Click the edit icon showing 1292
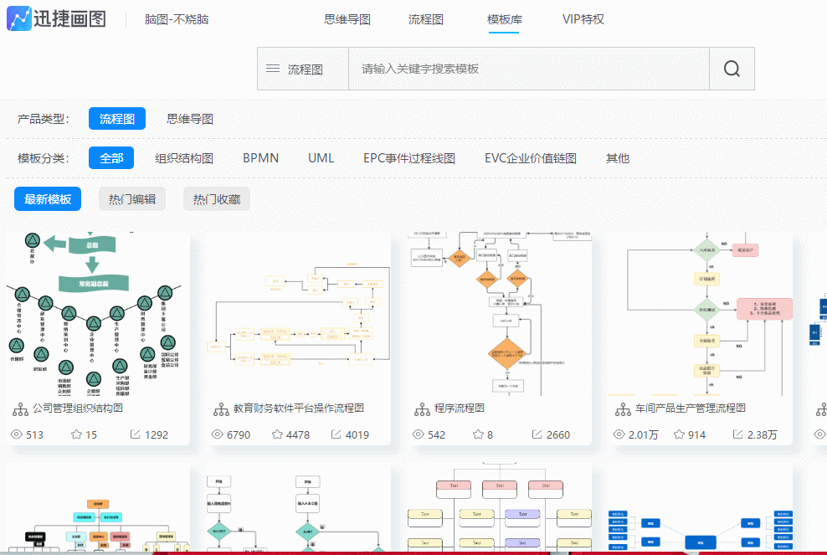 [135, 434]
